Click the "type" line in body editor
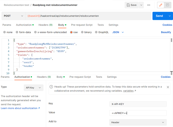The width and height of the screenshot is (173, 127). [x=46, y=44]
